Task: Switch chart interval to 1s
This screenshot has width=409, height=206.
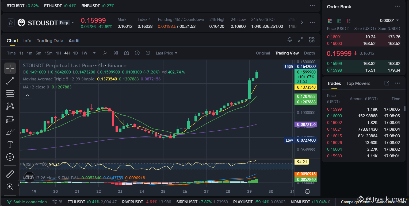Action: point(21,53)
